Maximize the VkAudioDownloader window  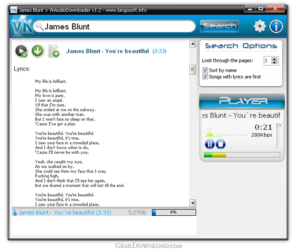(261, 9)
